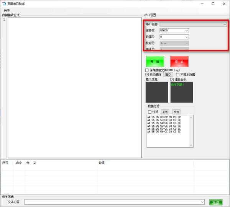Tick the 不显示数据 checkbox
Viewport: 230px width, 207px height.
(177, 75)
